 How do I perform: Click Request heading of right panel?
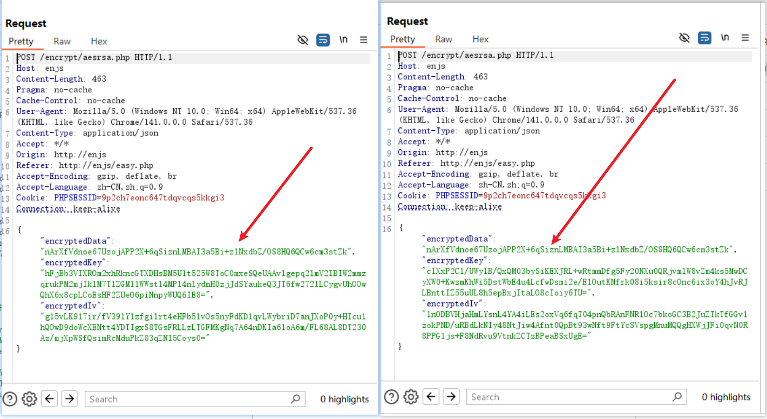408,21
